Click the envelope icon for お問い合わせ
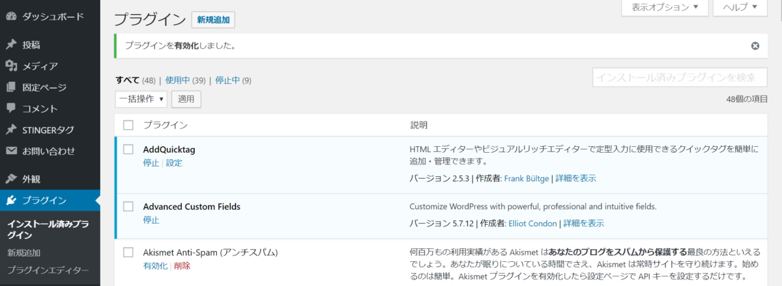Viewport: 782px width, 286px height. [x=11, y=151]
